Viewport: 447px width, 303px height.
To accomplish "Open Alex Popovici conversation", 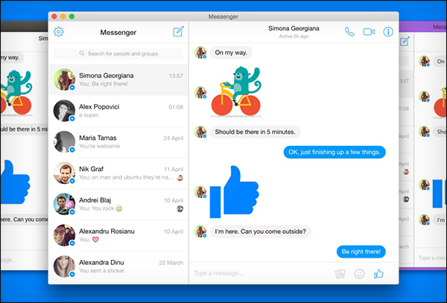I will click(118, 111).
